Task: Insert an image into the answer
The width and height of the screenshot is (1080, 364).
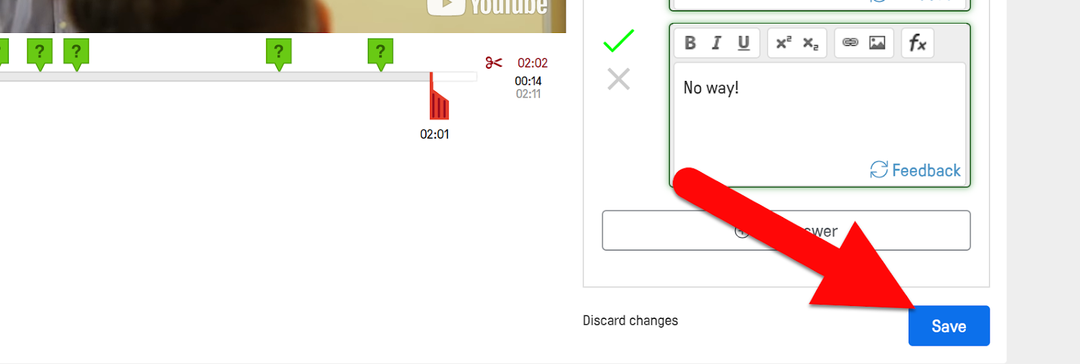Action: pos(877,43)
